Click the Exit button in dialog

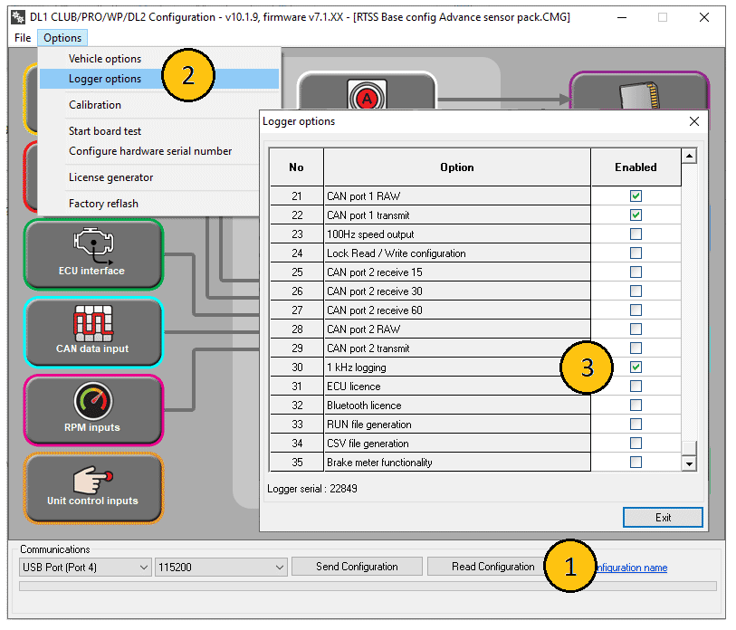pyautogui.click(x=663, y=518)
